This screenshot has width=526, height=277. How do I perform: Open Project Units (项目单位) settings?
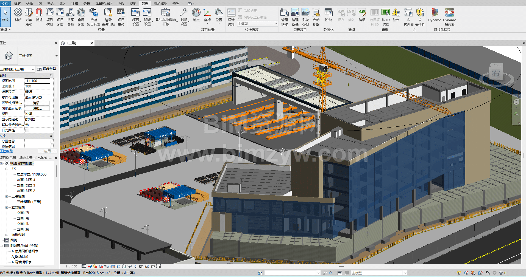pyautogui.click(x=121, y=17)
